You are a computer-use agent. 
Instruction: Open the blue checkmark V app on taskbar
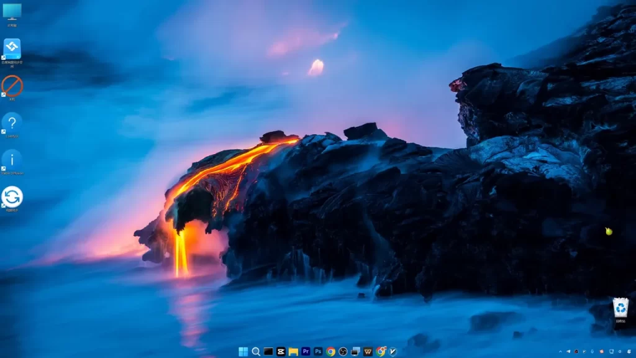tap(393, 352)
